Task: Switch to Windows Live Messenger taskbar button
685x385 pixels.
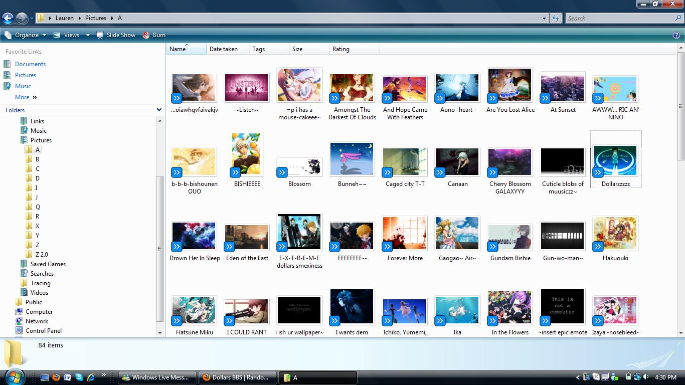Action: (157, 377)
